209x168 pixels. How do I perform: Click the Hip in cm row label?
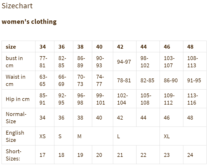pos(19,99)
